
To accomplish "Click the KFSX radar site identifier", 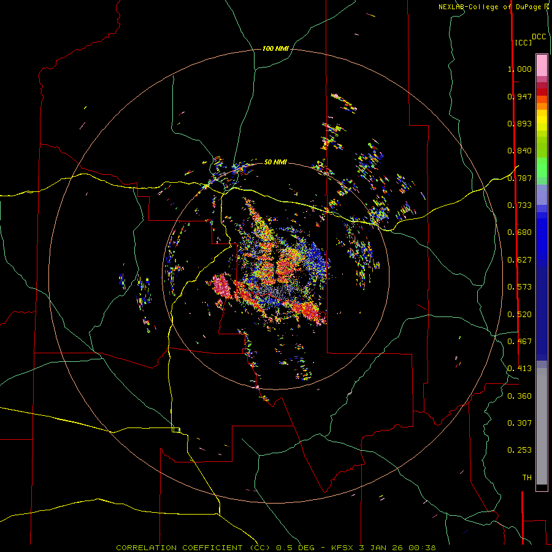I will click(x=343, y=548).
